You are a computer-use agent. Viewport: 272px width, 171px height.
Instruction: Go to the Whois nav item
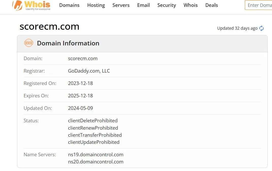[191, 5]
